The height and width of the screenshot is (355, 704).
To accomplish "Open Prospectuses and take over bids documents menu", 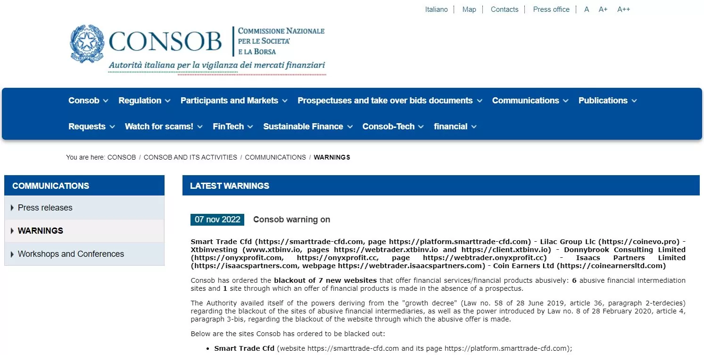I will point(389,101).
